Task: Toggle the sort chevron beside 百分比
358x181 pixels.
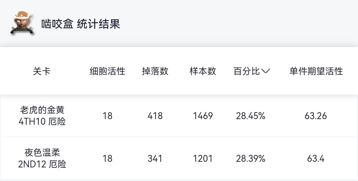Action: [x=266, y=71]
